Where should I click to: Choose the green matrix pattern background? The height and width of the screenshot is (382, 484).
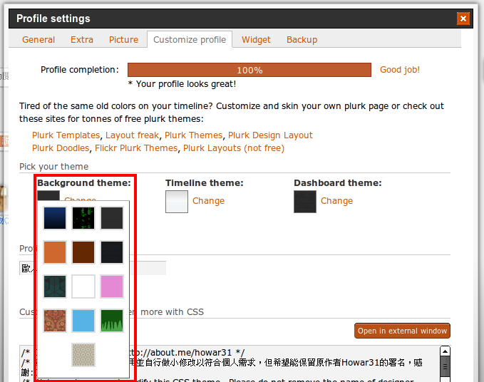coord(83,218)
